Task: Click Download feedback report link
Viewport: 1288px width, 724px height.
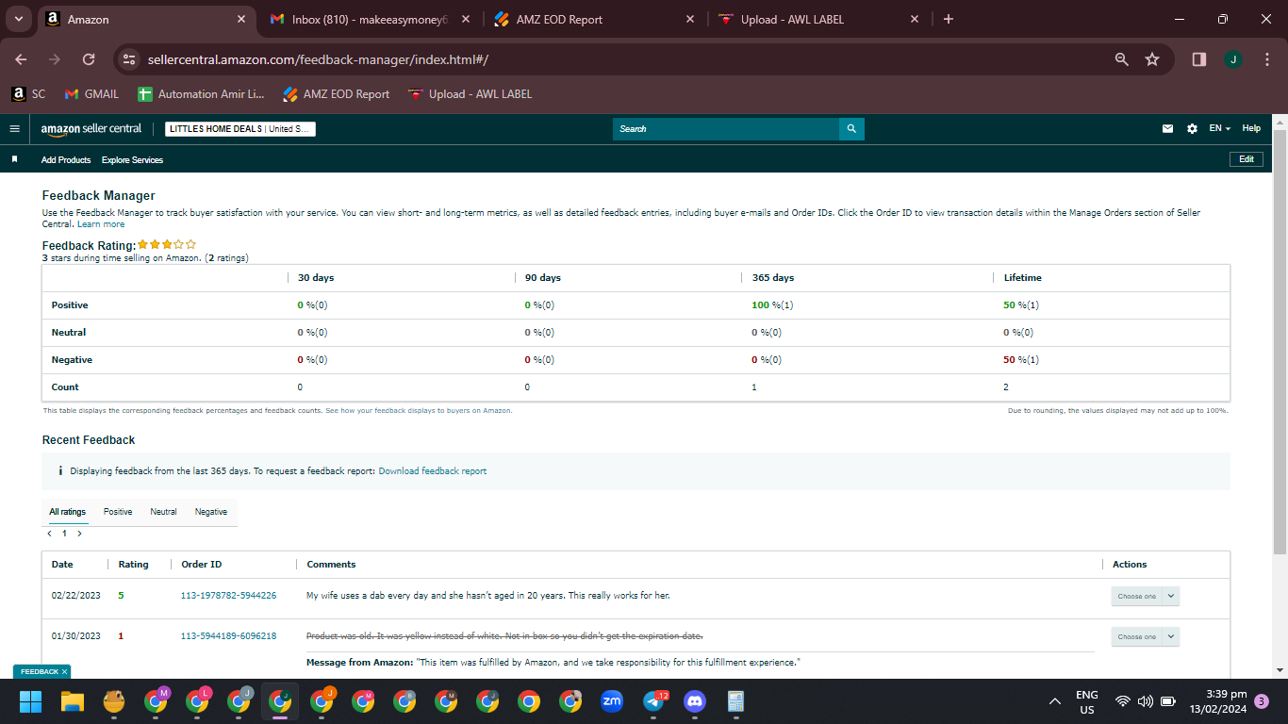Action: [x=433, y=470]
